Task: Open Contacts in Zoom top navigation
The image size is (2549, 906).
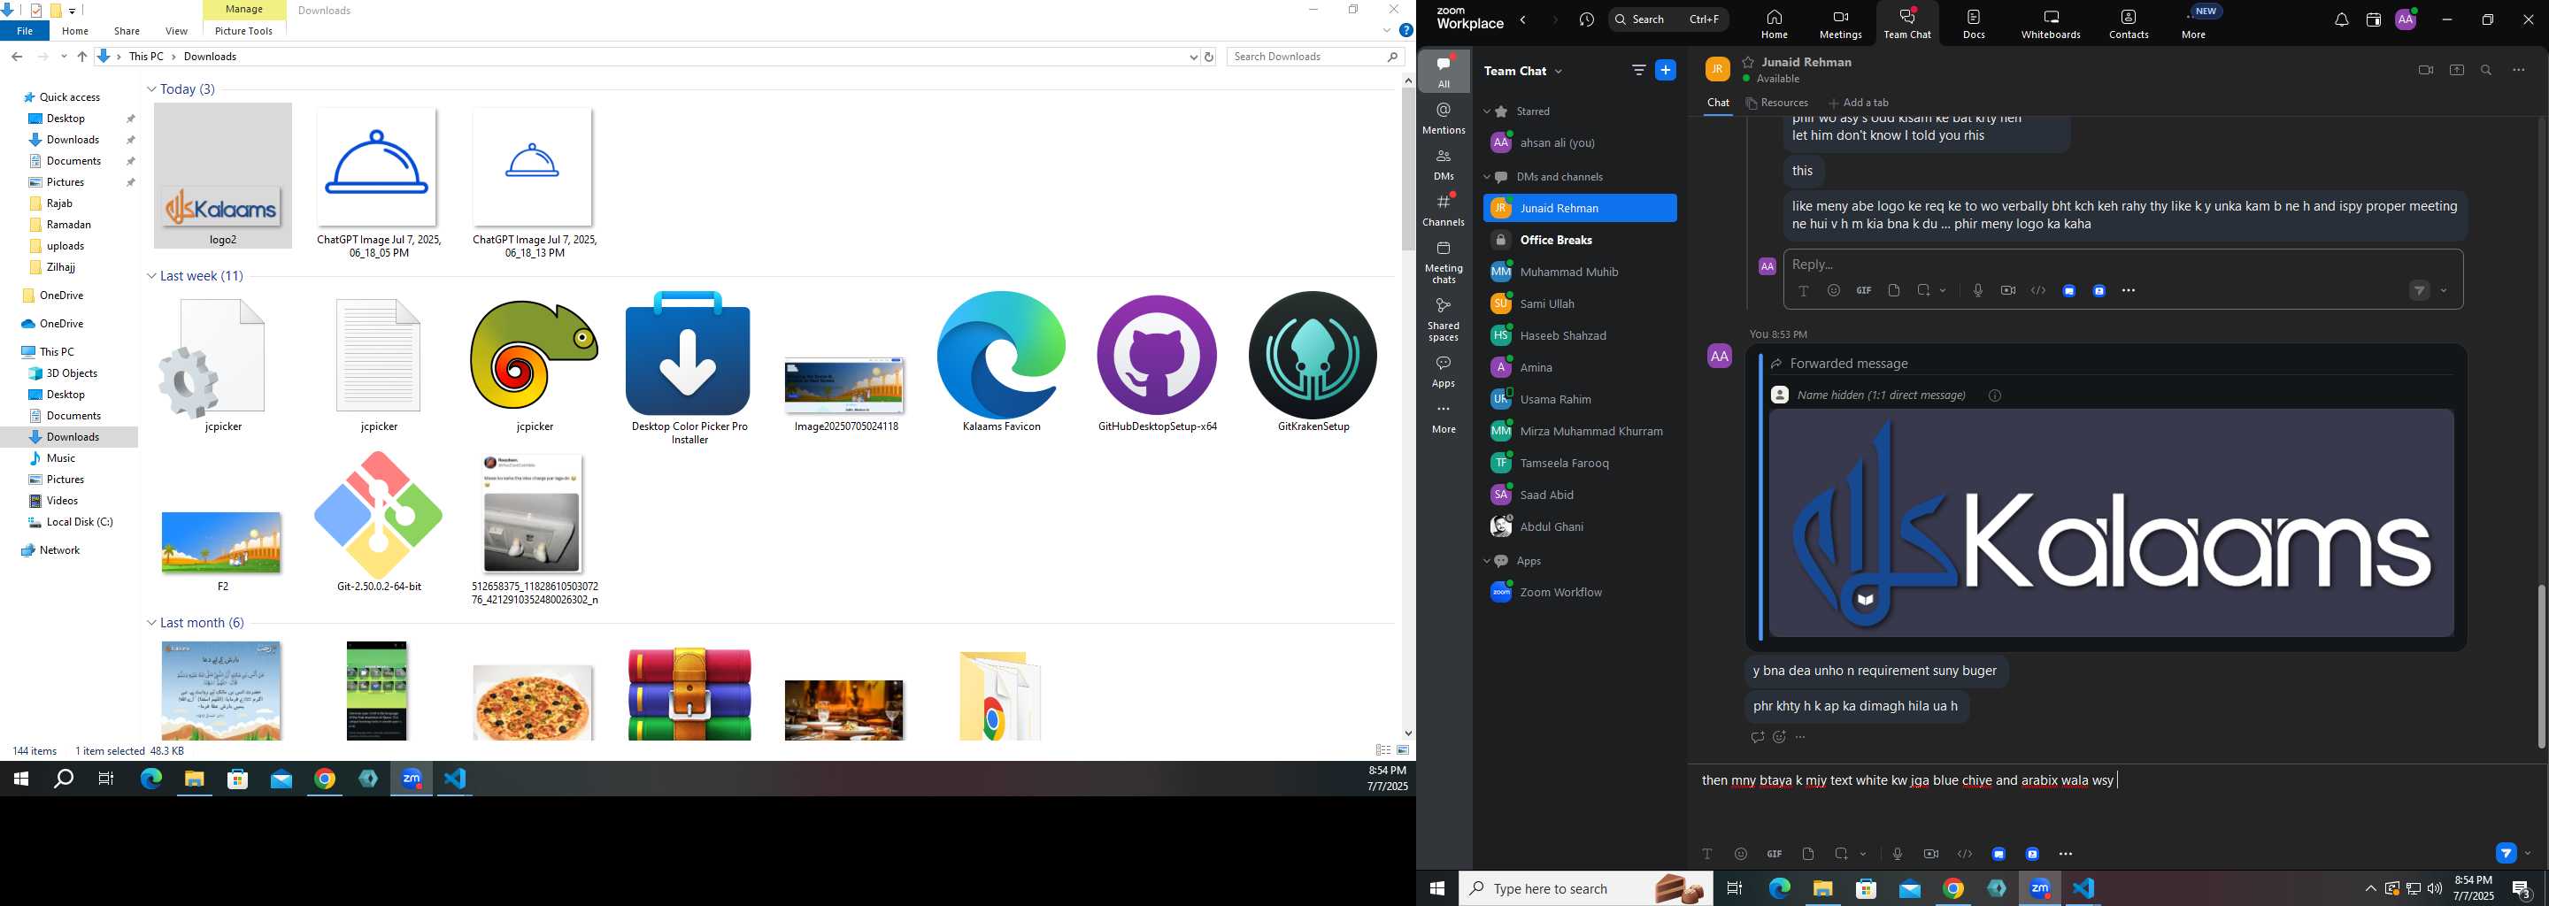Action: click(x=2129, y=24)
